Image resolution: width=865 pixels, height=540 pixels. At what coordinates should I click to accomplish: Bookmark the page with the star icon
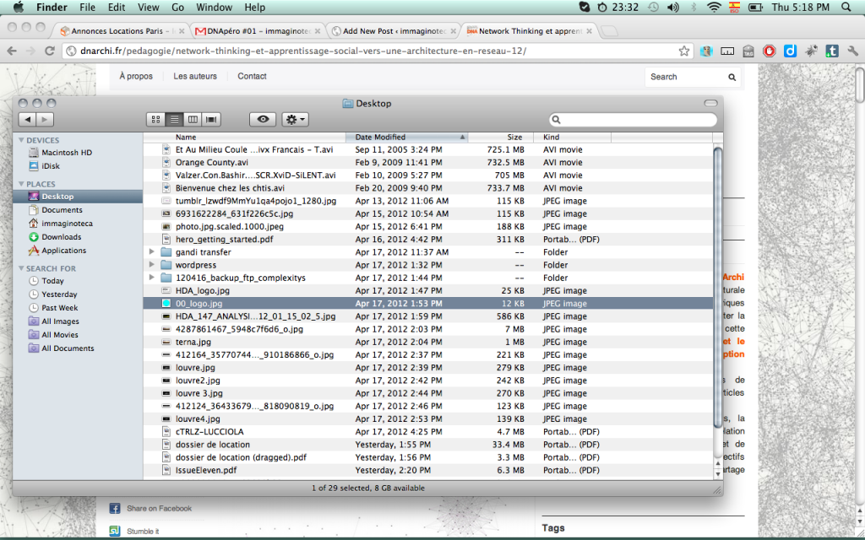pos(684,51)
